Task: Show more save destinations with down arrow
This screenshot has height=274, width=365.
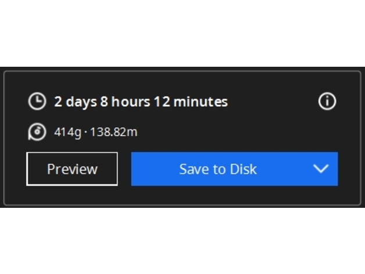Action: tap(321, 168)
